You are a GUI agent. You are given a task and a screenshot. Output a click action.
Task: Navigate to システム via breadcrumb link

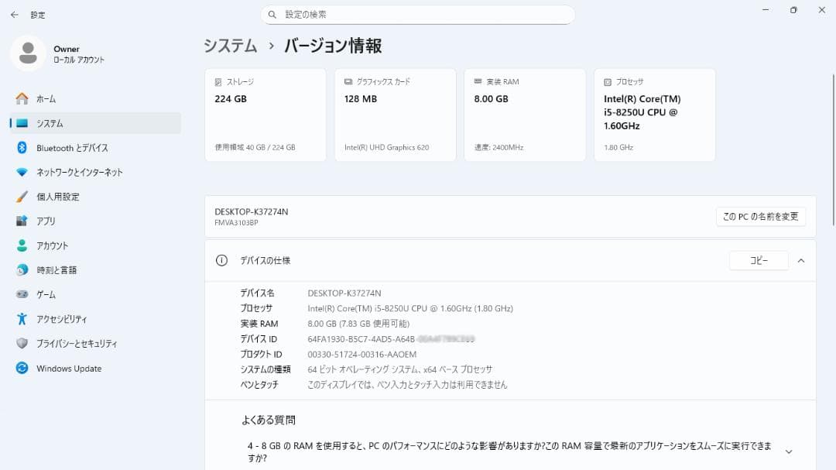coord(228,46)
